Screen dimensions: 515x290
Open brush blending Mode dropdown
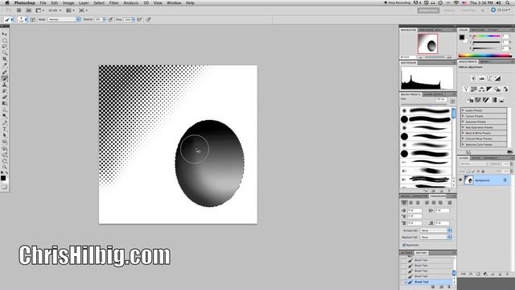[x=64, y=19]
